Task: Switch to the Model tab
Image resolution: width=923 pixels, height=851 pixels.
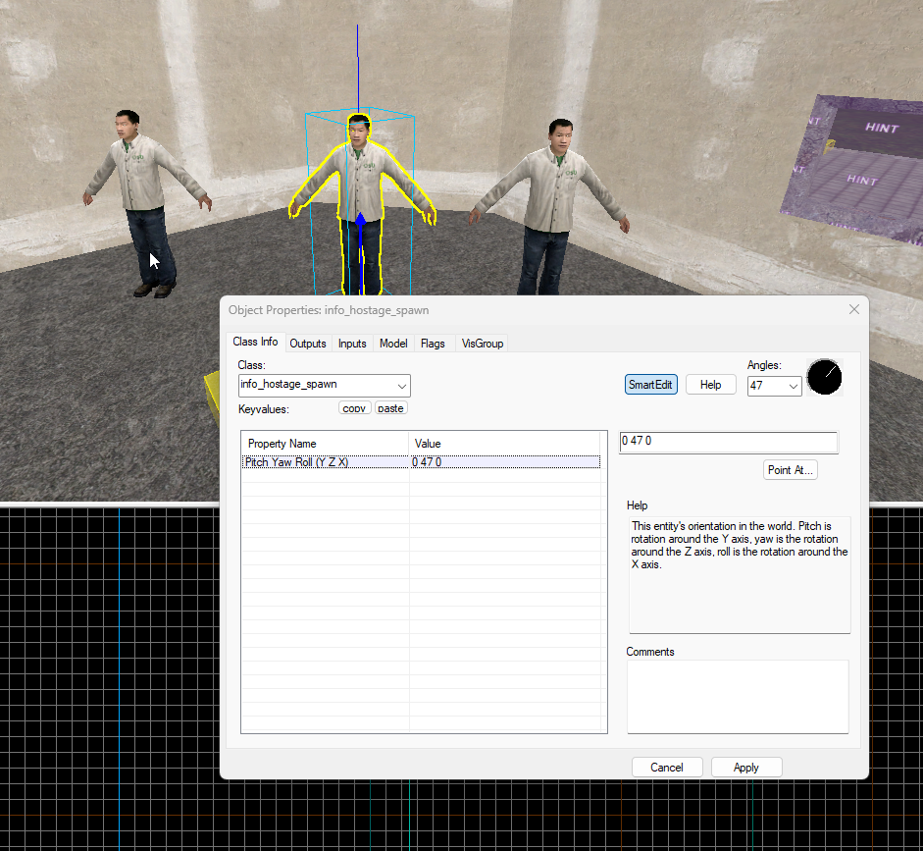Action: click(393, 344)
